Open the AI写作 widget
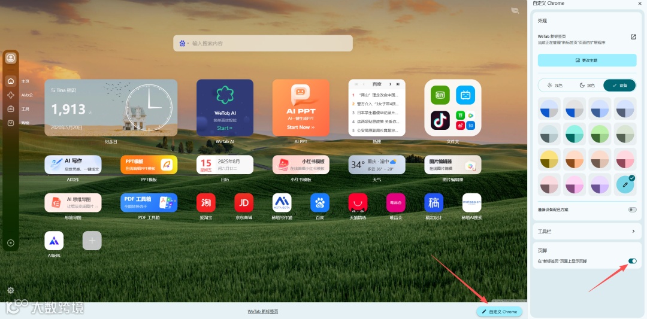The height and width of the screenshot is (319, 647). pyautogui.click(x=73, y=165)
